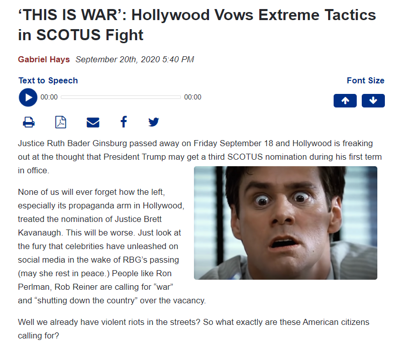Click the shocked face article image
412x347 pixels.
[285, 223]
